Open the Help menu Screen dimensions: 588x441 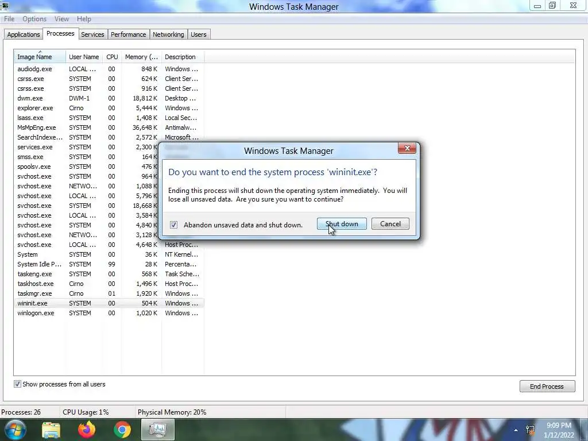click(x=84, y=19)
